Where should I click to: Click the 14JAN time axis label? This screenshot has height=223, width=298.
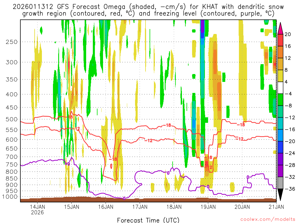pos(38,207)
